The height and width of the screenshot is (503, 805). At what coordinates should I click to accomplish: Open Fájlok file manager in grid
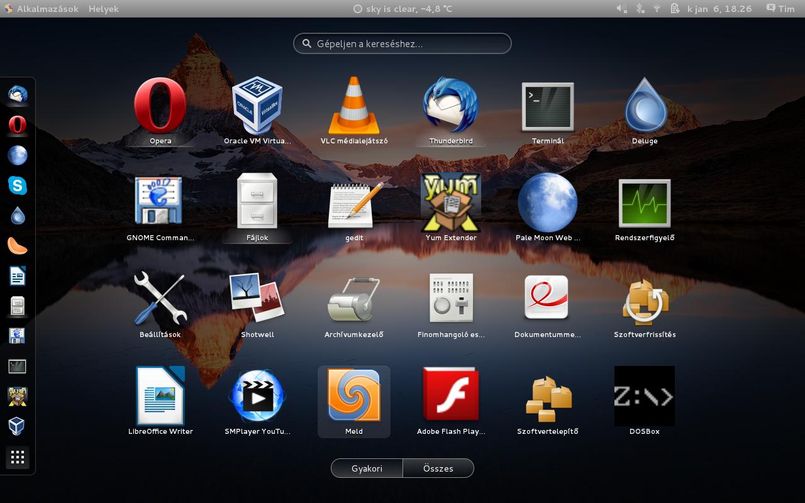[x=257, y=209]
